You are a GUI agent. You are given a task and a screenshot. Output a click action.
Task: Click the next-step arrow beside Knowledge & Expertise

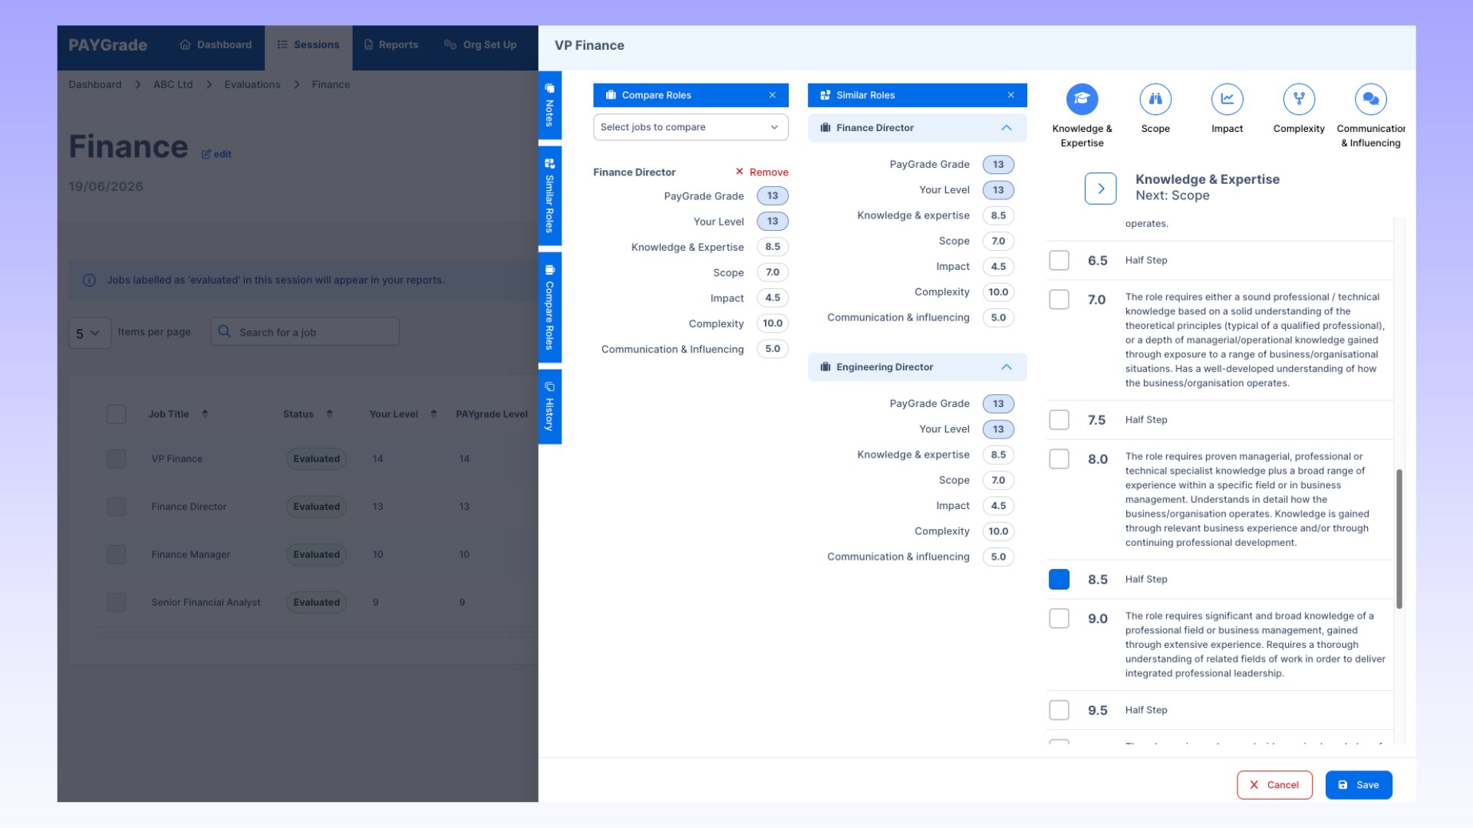coord(1101,189)
